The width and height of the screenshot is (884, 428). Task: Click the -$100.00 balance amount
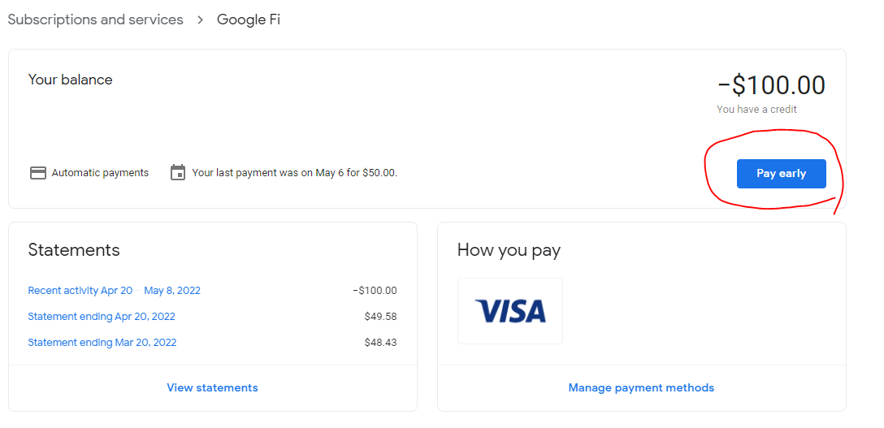(771, 85)
